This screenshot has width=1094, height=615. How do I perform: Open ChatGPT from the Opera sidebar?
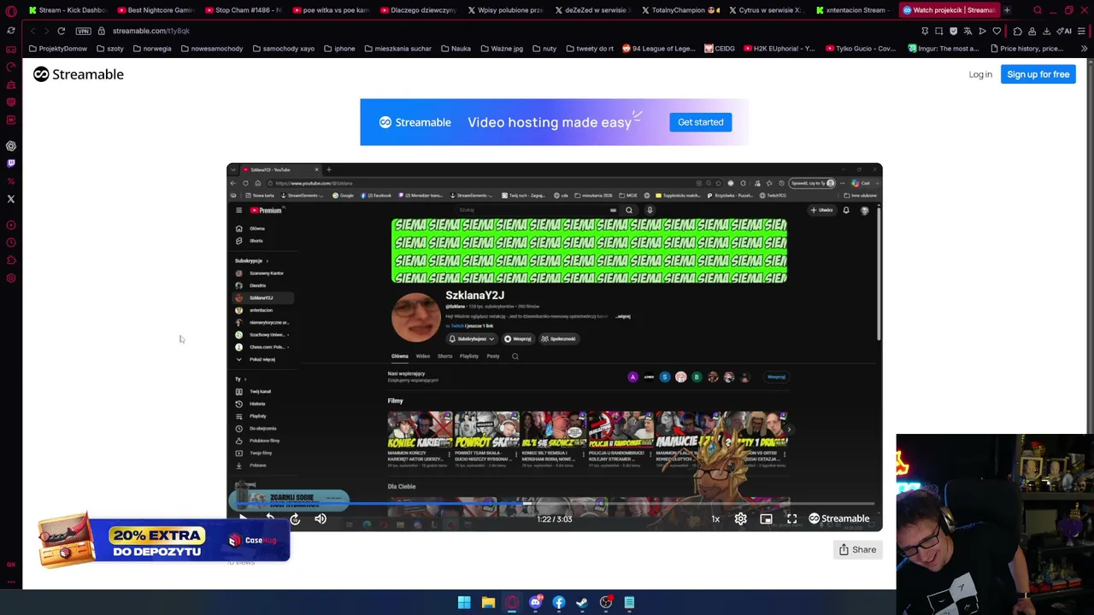point(11,146)
